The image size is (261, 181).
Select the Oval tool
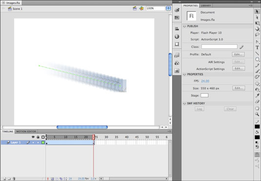click(257, 60)
